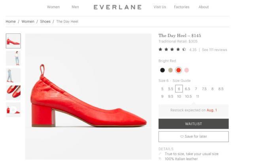Choose size 7.5
The height and width of the screenshot is (161, 253).
(x=204, y=89)
